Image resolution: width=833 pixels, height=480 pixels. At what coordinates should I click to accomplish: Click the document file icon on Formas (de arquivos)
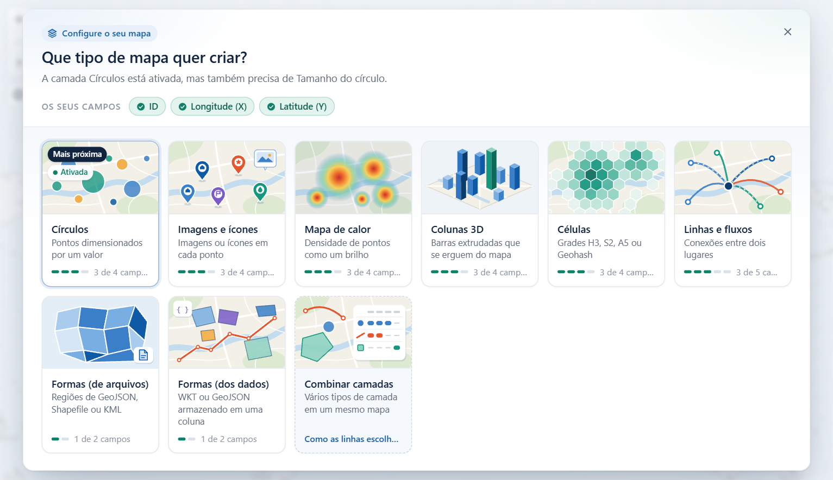143,355
